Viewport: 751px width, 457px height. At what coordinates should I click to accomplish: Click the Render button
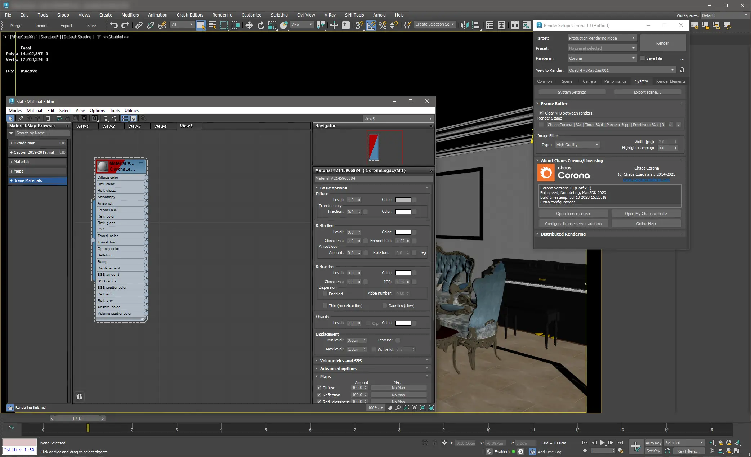662,43
